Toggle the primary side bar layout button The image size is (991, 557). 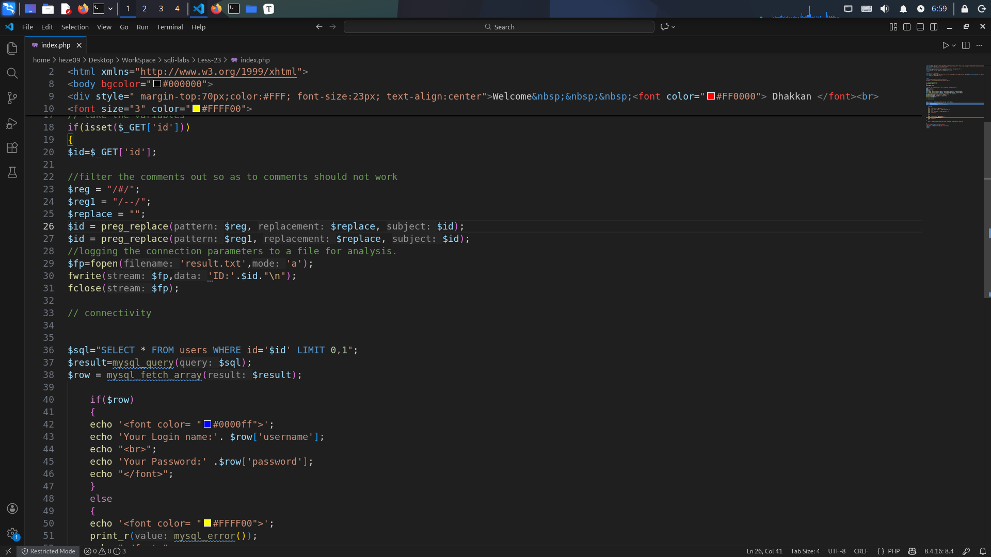[907, 27]
